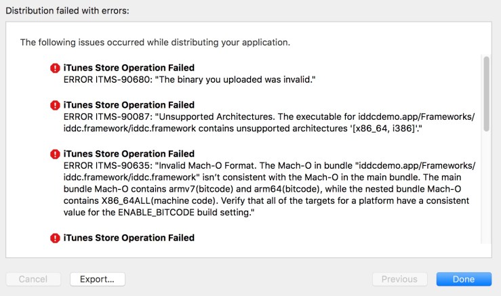Viewport: 501px width, 296px height.
Task: Select the 'binary you uploaded was invalid' error text
Action: 191,80
